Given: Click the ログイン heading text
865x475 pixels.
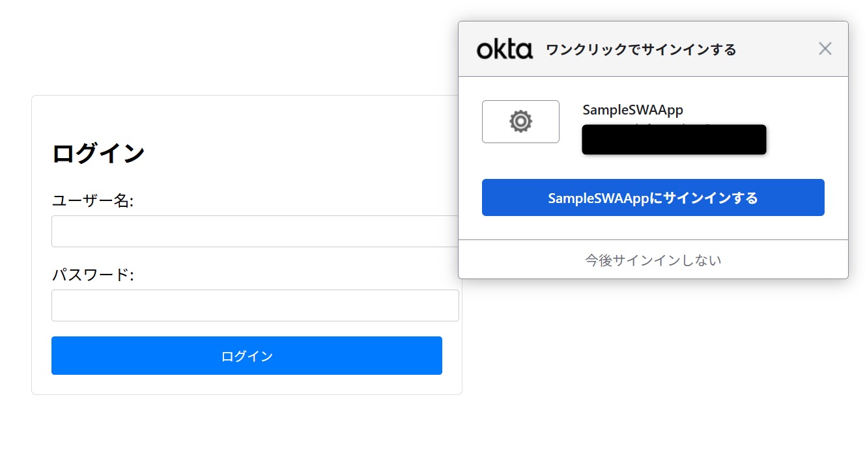Looking at the screenshot, I should click(x=98, y=154).
